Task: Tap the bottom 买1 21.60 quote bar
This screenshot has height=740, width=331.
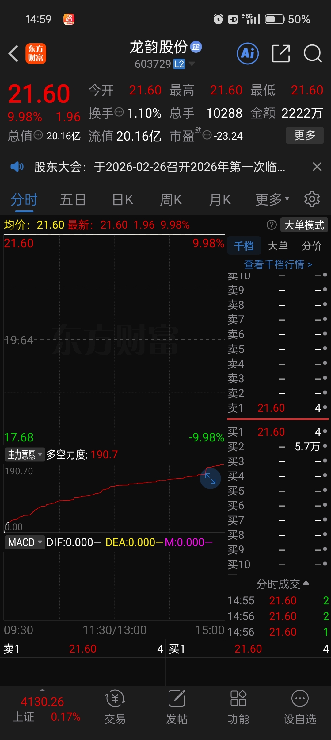Action: click(x=249, y=649)
